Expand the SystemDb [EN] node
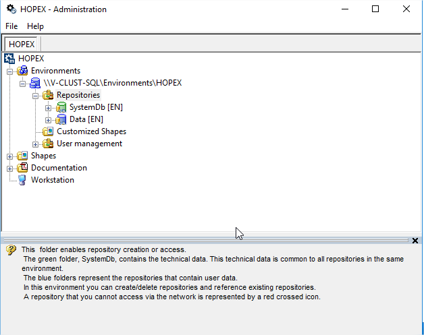This screenshot has width=424, height=335. [x=48, y=107]
